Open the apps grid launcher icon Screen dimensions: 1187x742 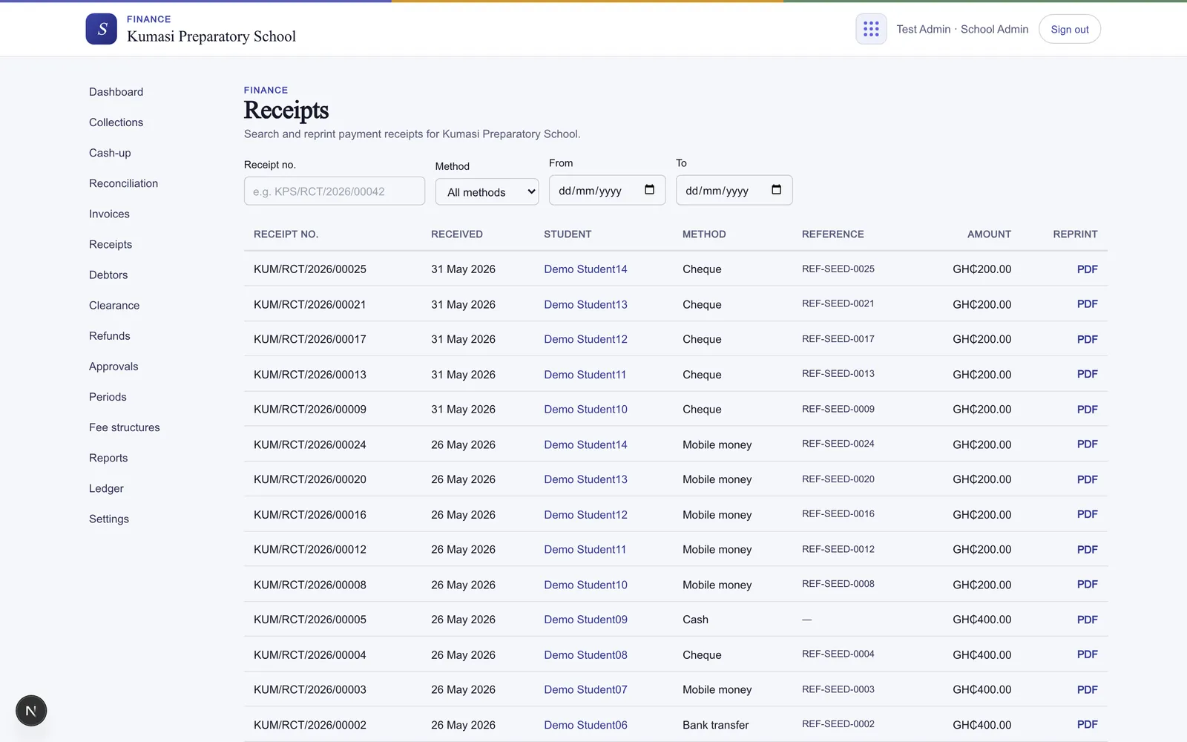(x=871, y=29)
